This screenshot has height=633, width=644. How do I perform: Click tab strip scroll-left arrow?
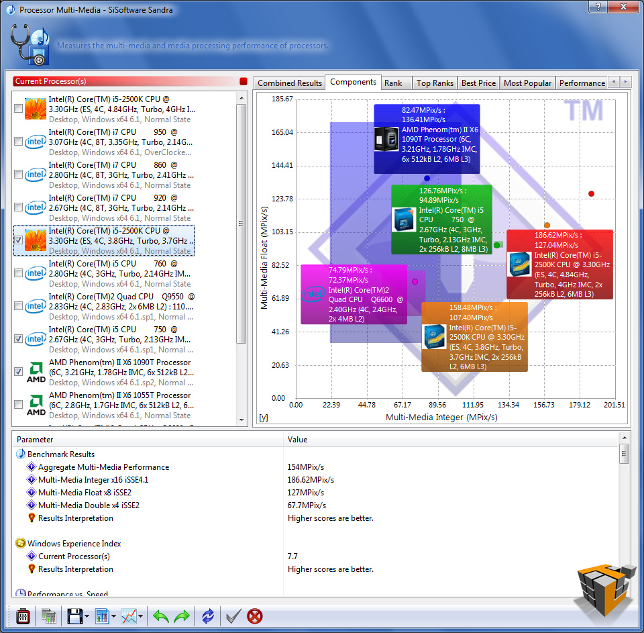[x=614, y=82]
